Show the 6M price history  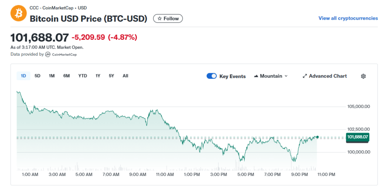point(66,76)
